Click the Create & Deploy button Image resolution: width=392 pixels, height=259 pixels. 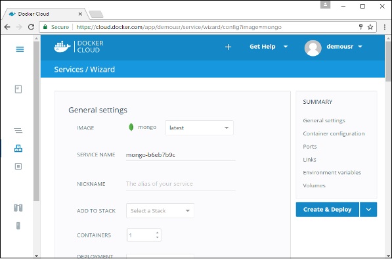tap(328, 210)
